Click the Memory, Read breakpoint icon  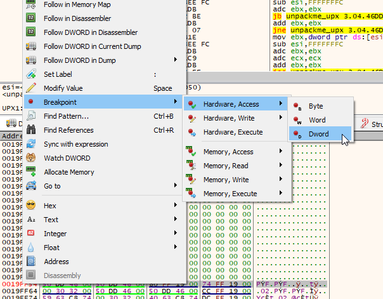click(x=191, y=165)
